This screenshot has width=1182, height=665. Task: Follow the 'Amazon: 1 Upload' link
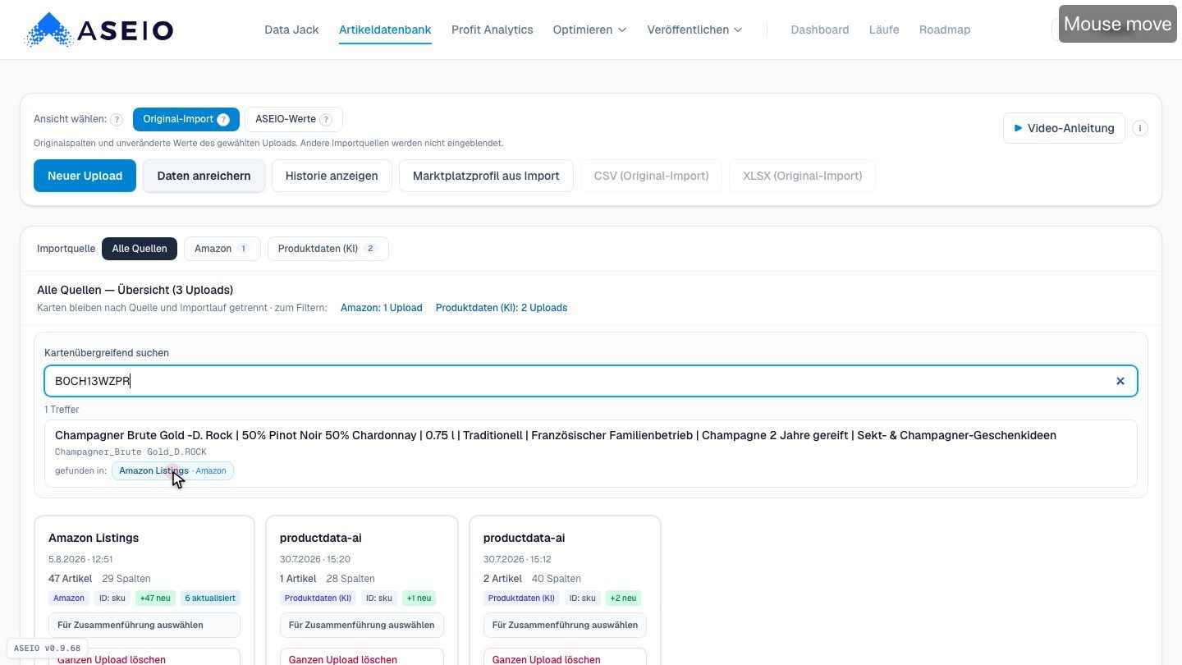point(381,308)
